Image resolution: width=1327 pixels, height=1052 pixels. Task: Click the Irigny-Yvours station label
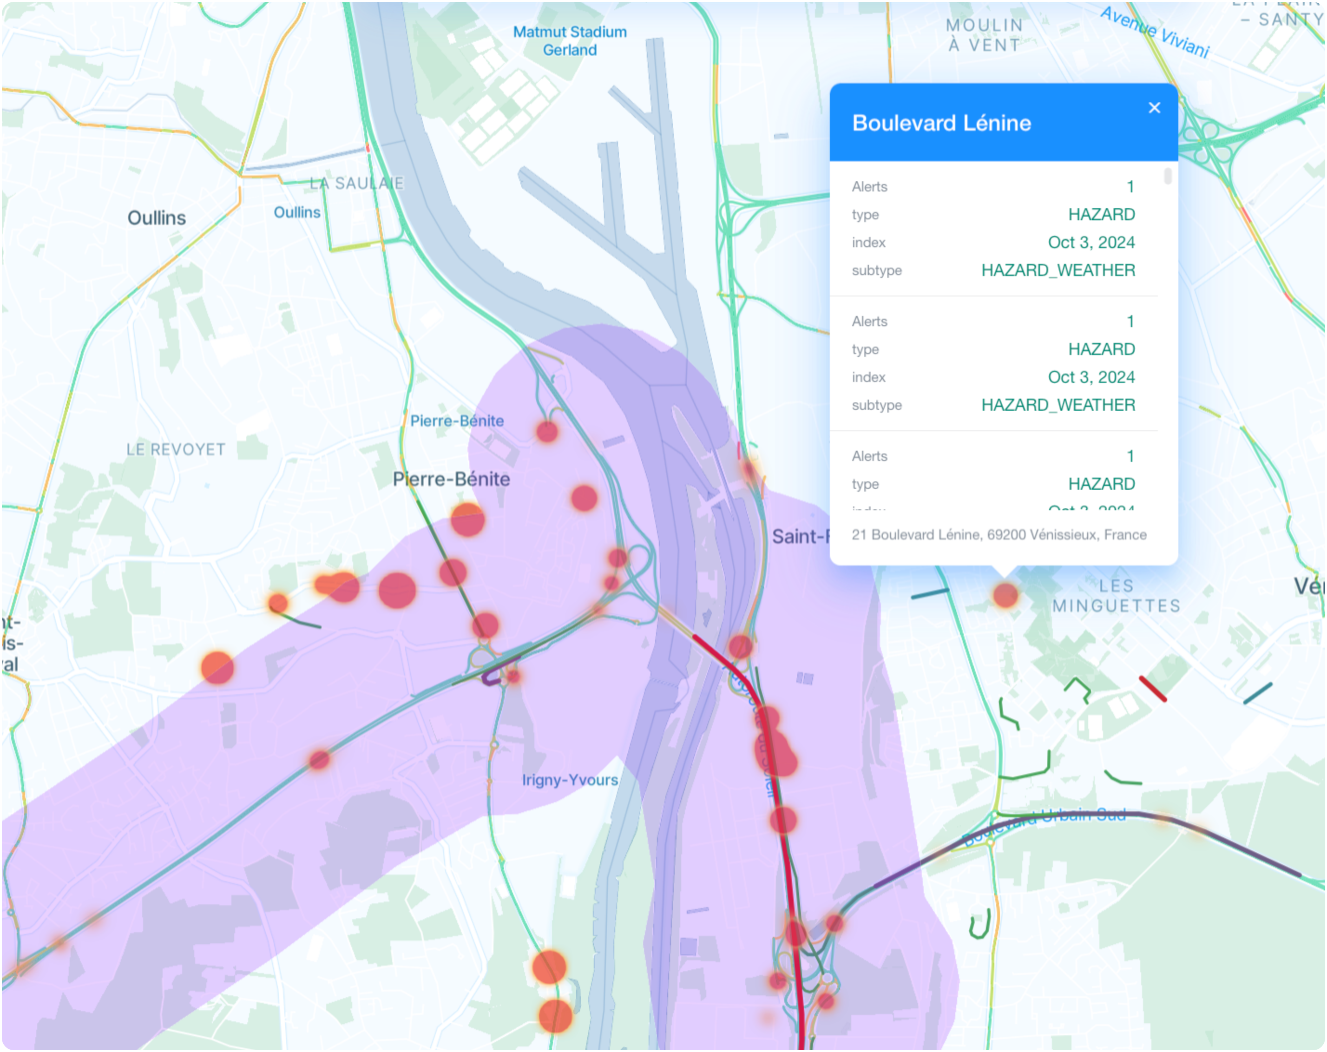(x=570, y=780)
